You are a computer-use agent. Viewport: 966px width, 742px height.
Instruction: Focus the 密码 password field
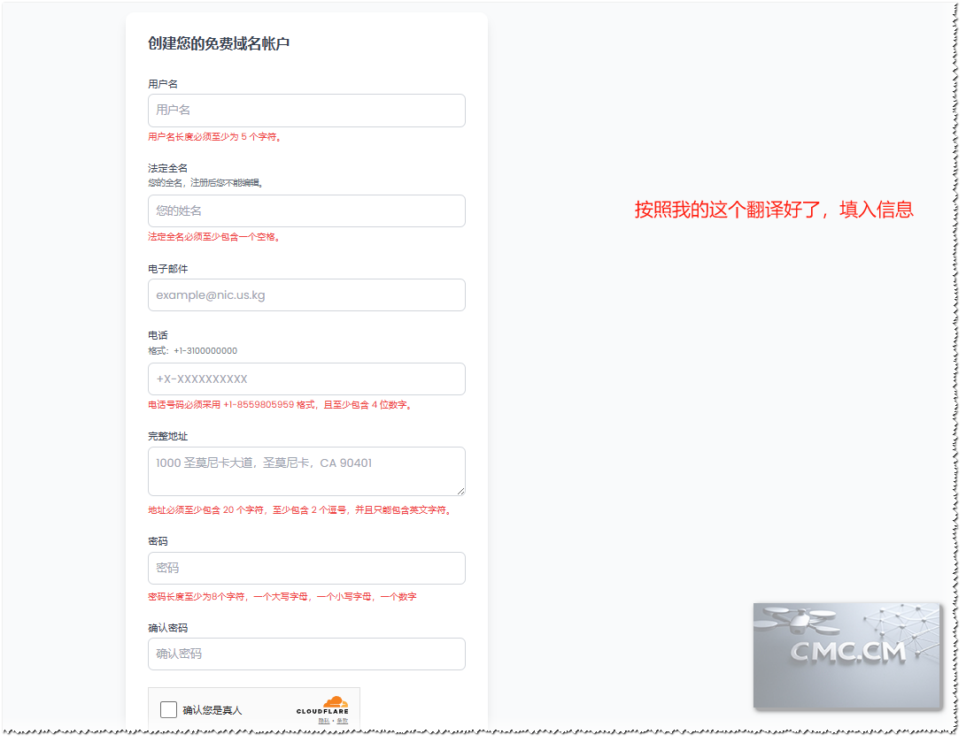tap(306, 568)
